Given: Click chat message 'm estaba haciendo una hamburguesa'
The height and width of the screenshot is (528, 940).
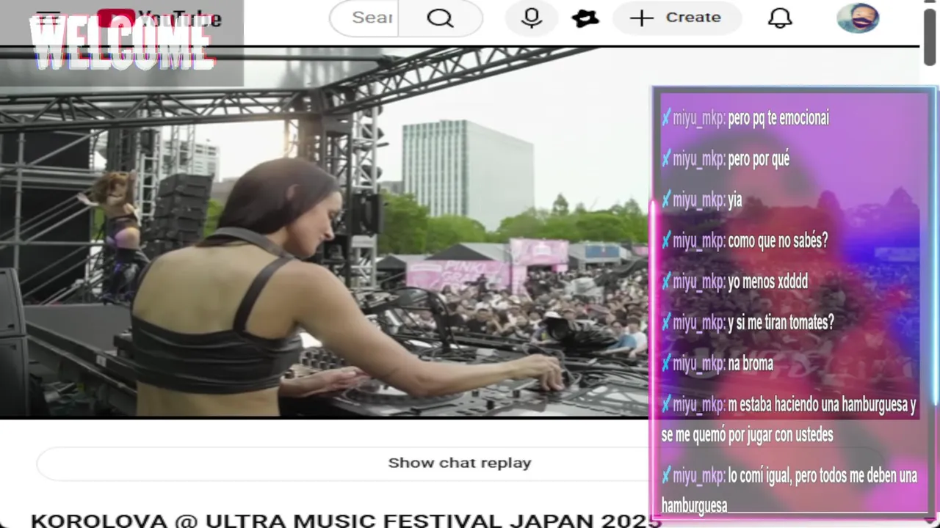Looking at the screenshot, I should 789,419.
